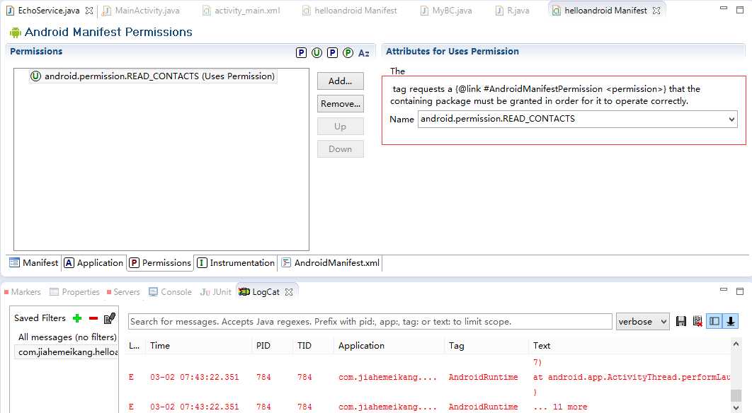Open the Markers view tab
The image size is (752, 413).
pyautogui.click(x=23, y=292)
